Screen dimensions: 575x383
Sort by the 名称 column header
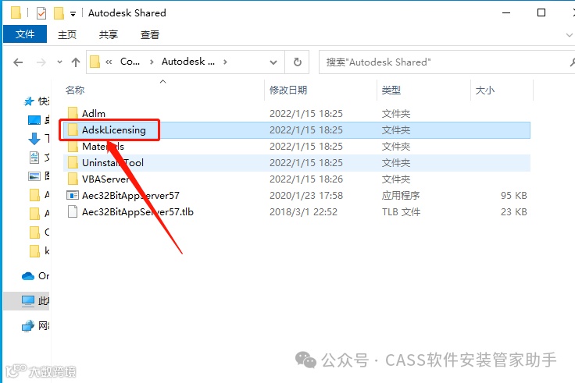pyautogui.click(x=75, y=90)
